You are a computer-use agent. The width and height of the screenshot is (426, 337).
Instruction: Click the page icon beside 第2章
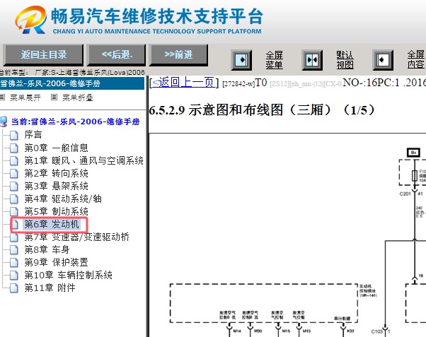pyautogui.click(x=14, y=173)
